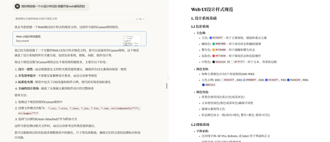Click the #FFB400 warning color swatch
The image size is (330, 142).
pos(214,50)
